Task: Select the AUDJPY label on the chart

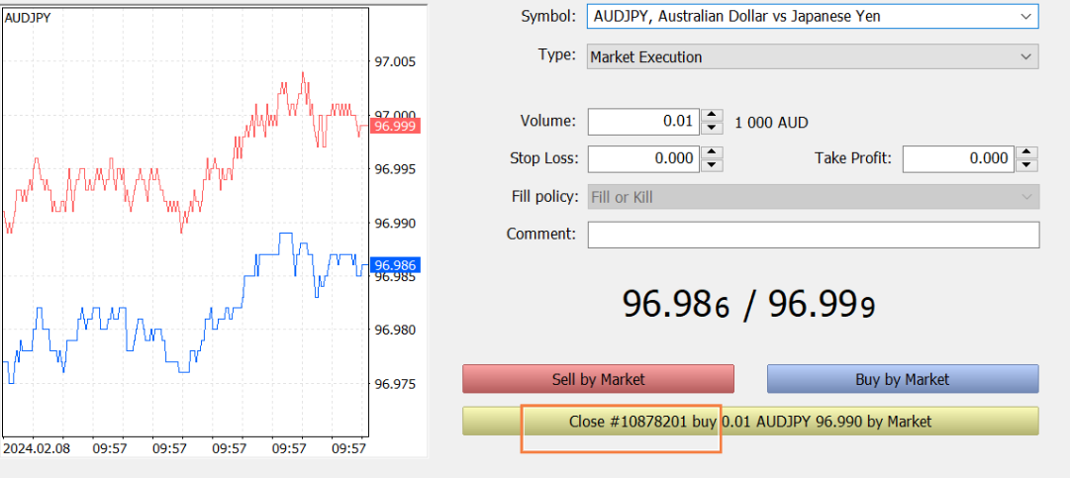Action: (28, 19)
